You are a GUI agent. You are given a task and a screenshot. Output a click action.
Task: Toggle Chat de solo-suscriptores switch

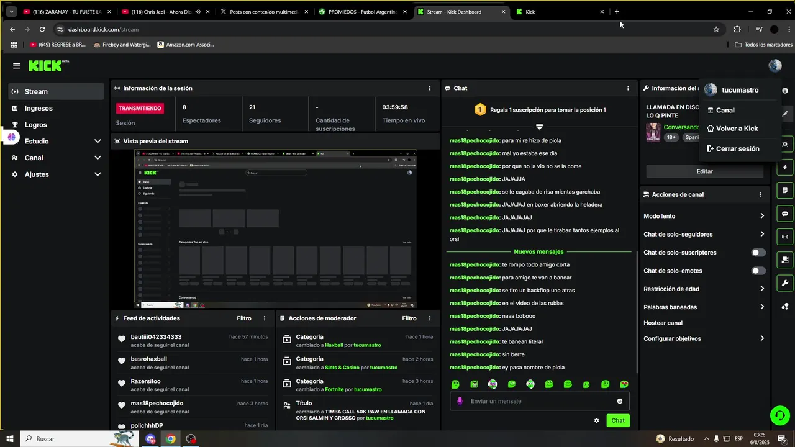[x=758, y=253]
